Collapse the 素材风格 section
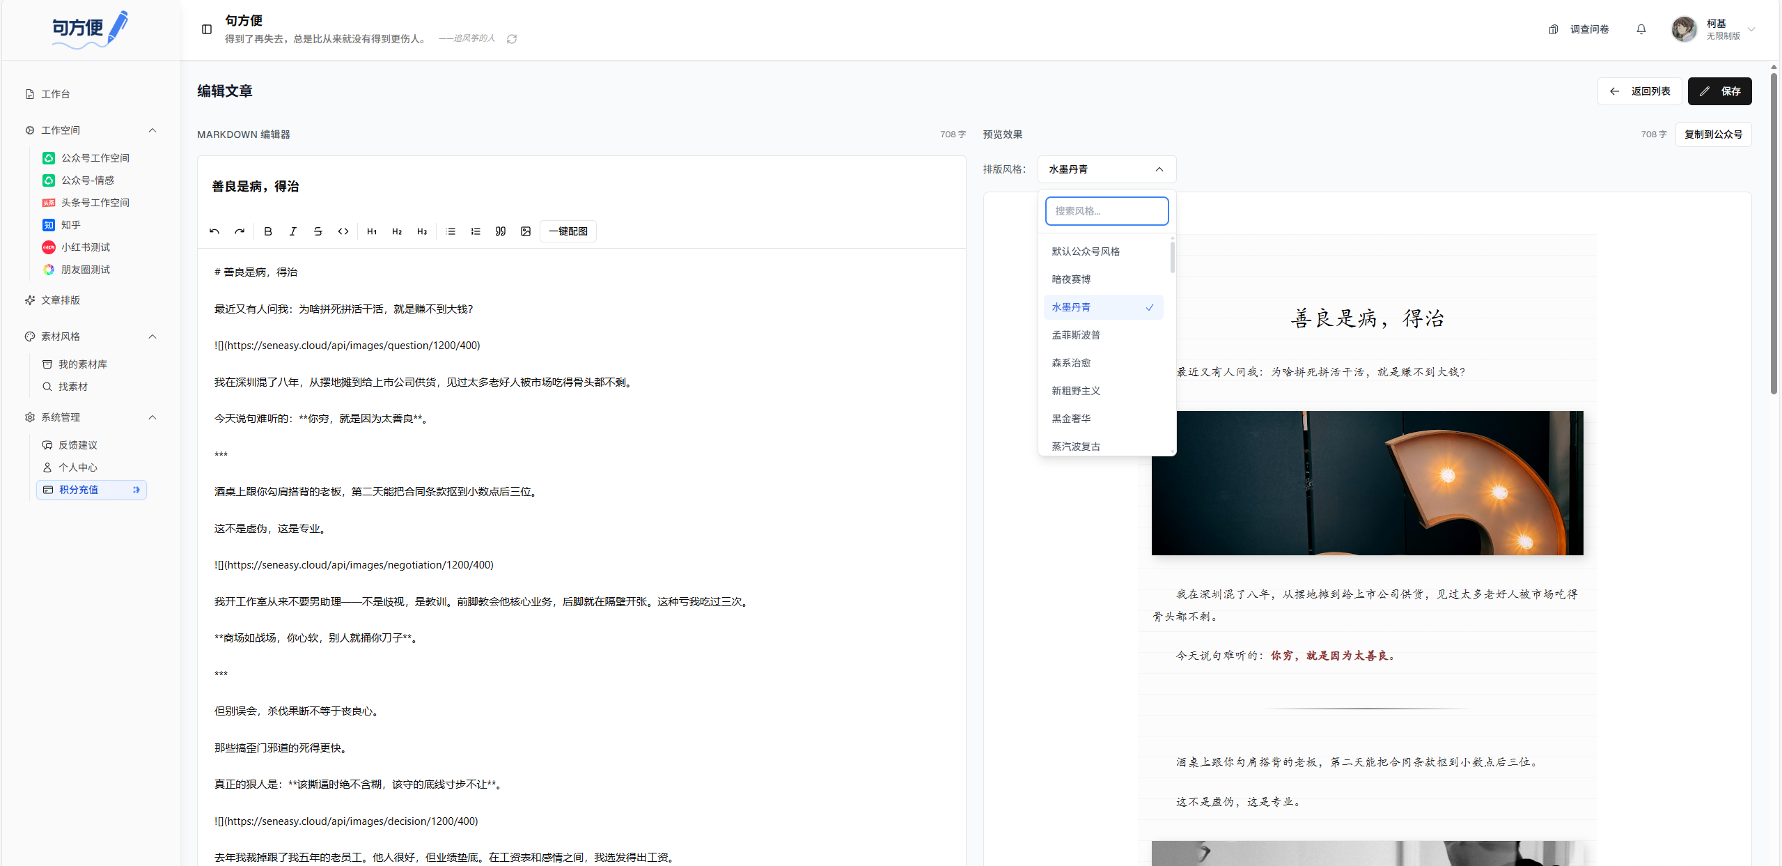The height and width of the screenshot is (866, 1782). click(153, 337)
